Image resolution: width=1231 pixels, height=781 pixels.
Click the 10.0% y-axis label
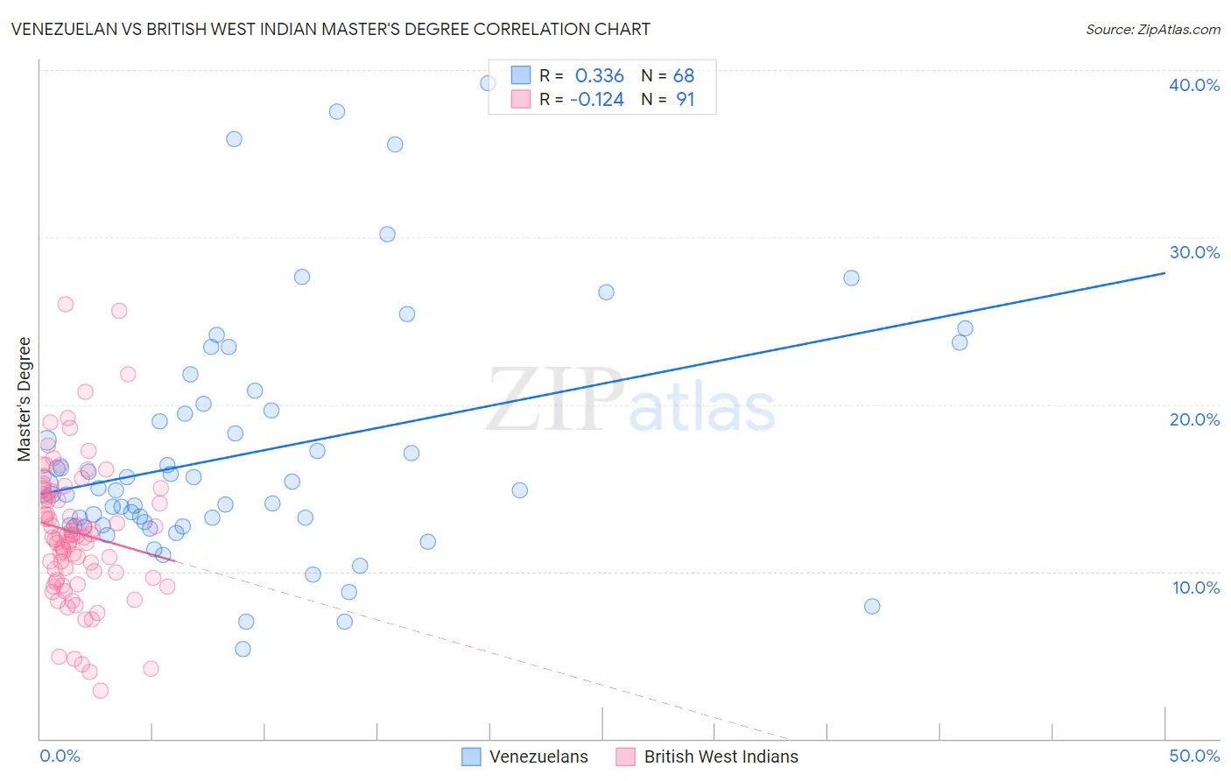(x=1196, y=588)
